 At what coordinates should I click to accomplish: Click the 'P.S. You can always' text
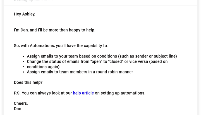(43, 93)
